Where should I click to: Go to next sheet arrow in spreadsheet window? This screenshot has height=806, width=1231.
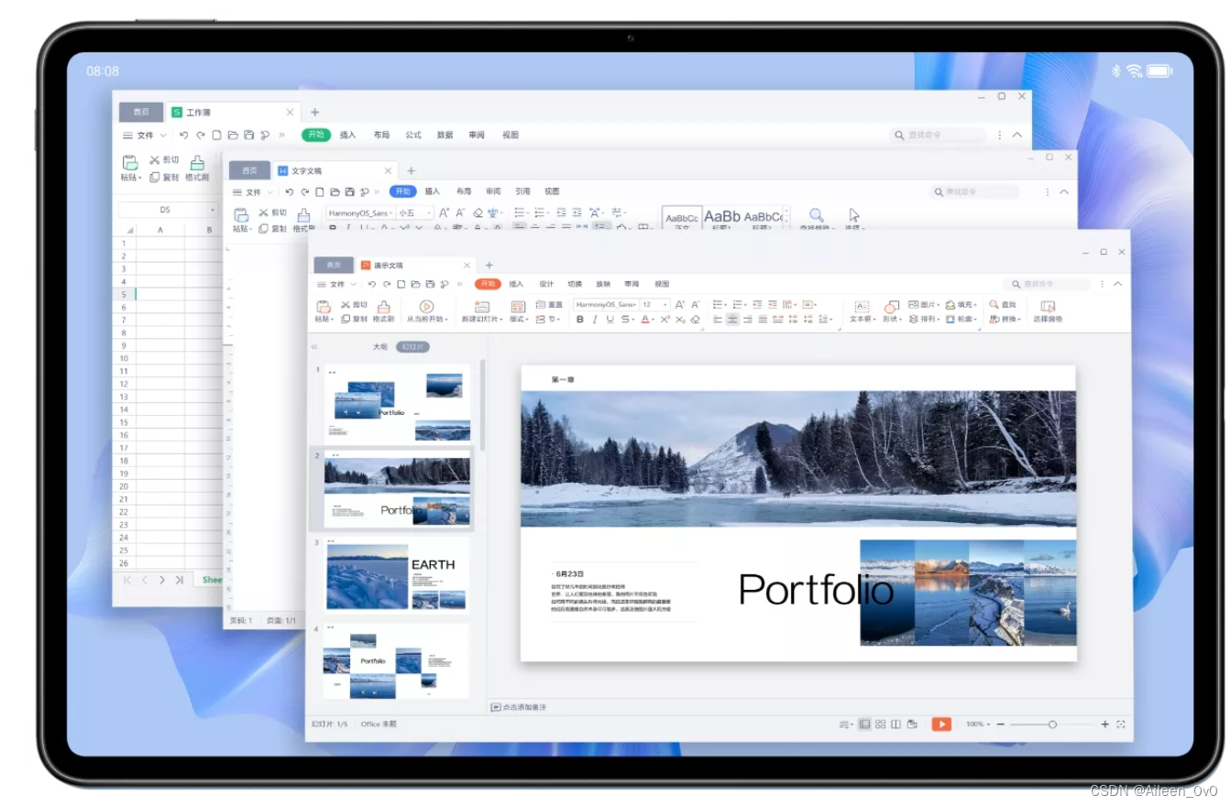click(162, 580)
